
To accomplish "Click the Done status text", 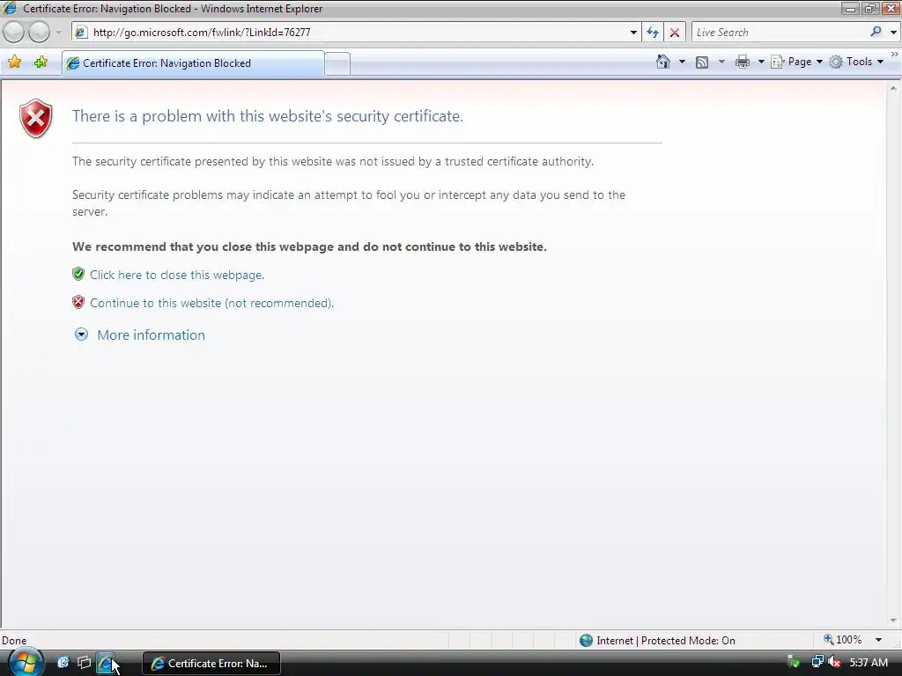I will pos(14,641).
